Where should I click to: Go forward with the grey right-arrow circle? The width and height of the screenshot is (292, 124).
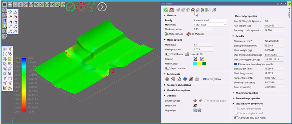point(102,7)
